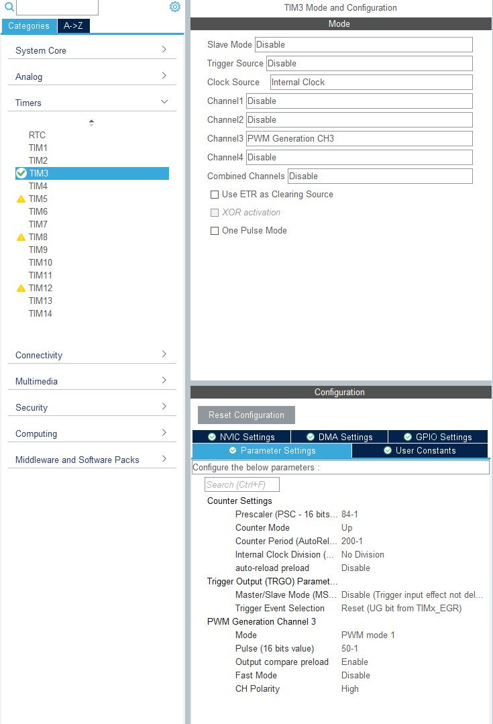Click the Trigger Event Selection Reset value
Viewport: 493px width, 724px height.
pyautogui.click(x=401, y=608)
